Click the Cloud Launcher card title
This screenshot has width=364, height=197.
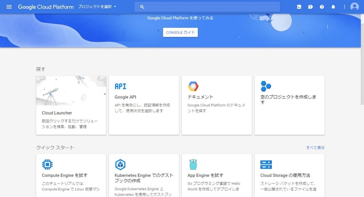pyautogui.click(x=57, y=113)
